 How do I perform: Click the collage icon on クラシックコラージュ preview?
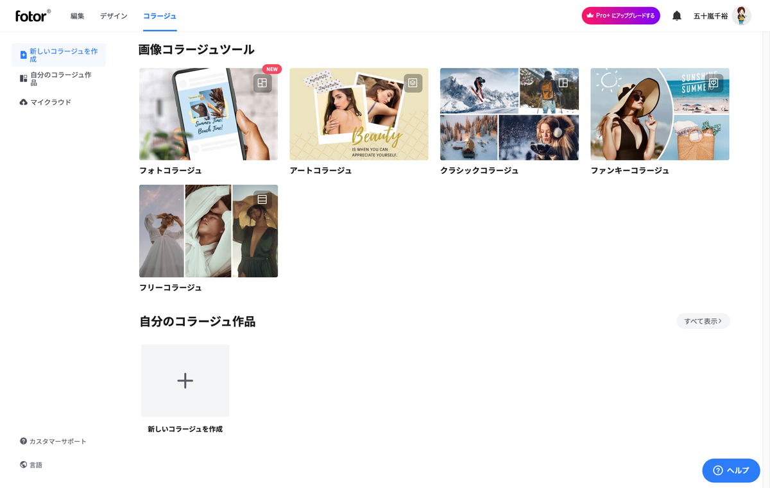[563, 83]
